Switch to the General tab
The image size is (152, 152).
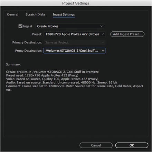13,14
